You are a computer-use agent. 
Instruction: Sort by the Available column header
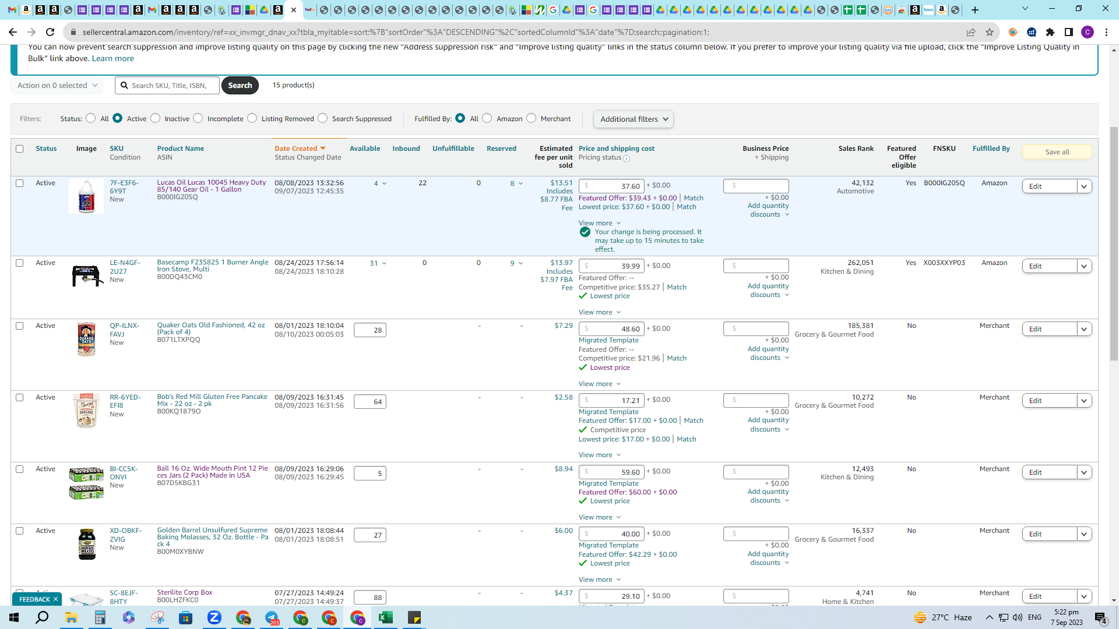tap(365, 149)
